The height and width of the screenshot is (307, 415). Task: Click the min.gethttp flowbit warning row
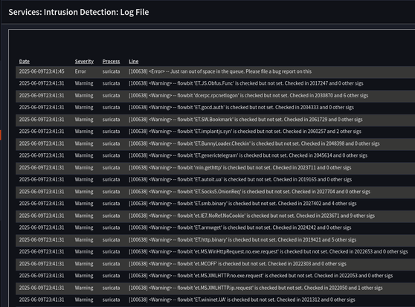point(215,168)
